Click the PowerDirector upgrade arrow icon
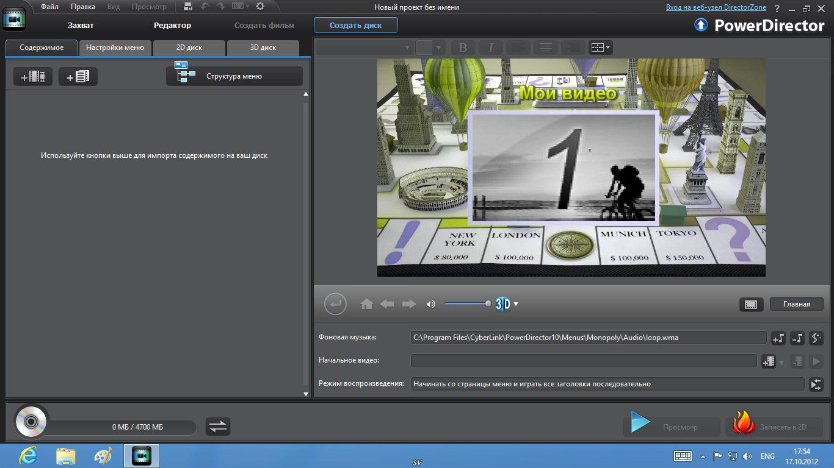This screenshot has height=468, width=834. tap(701, 25)
